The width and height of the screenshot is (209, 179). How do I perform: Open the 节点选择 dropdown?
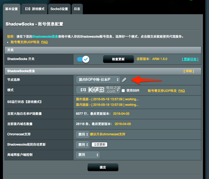point(98,80)
